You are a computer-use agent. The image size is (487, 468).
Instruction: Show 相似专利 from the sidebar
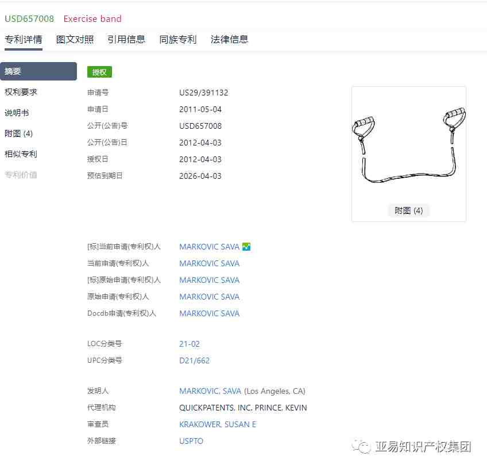[x=21, y=154]
